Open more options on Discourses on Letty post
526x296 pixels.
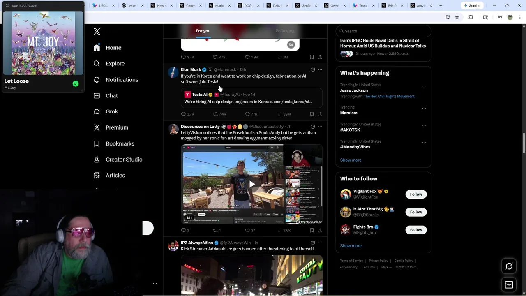coord(320,127)
